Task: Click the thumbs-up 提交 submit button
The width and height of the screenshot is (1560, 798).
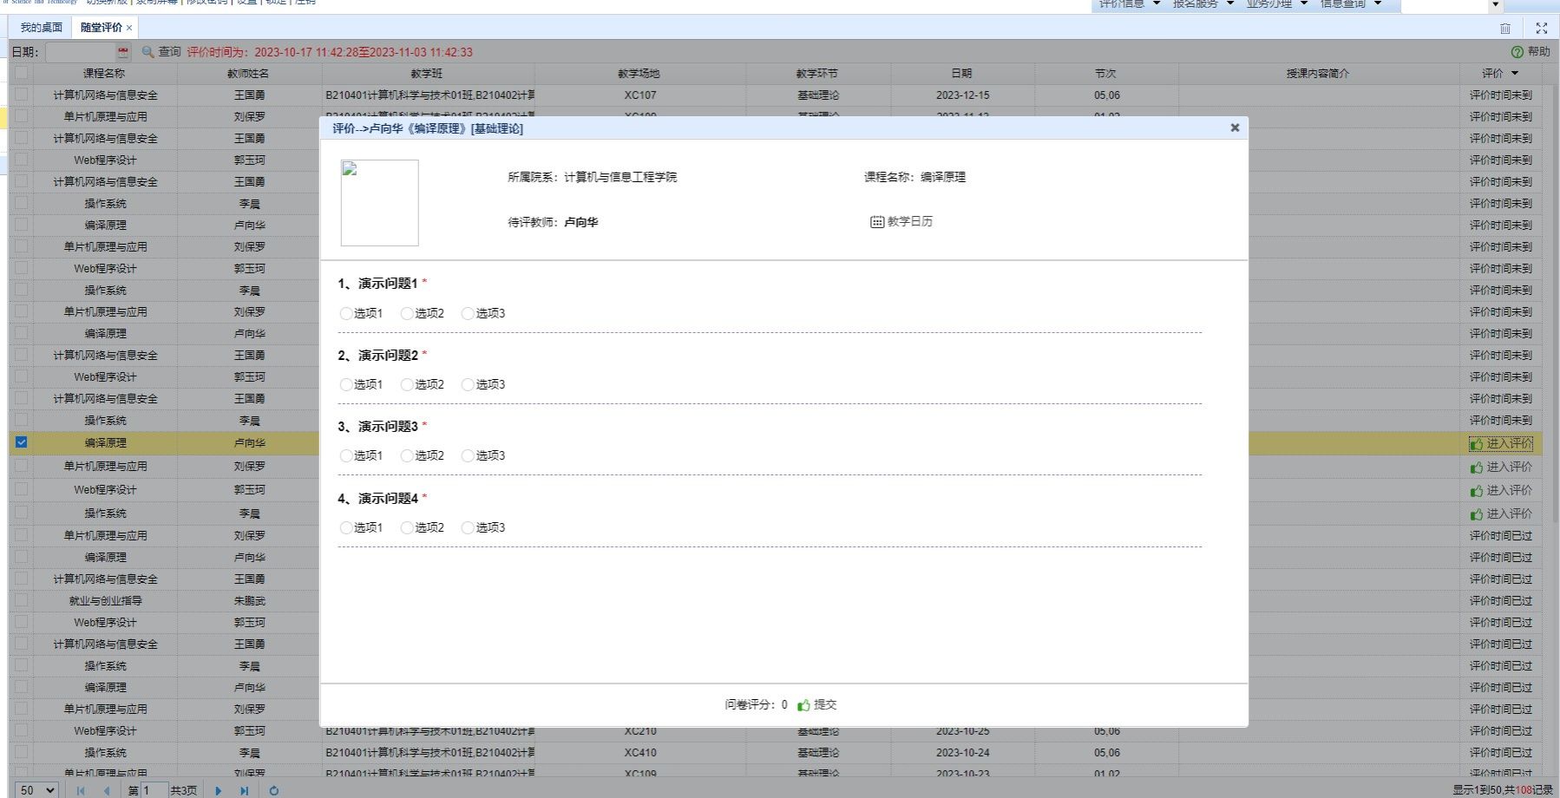Action: pos(816,705)
